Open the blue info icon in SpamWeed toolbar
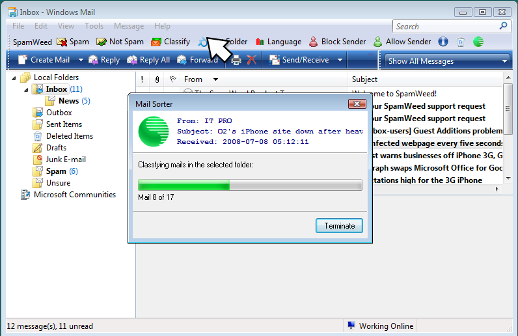This screenshot has height=336, width=518. point(443,42)
